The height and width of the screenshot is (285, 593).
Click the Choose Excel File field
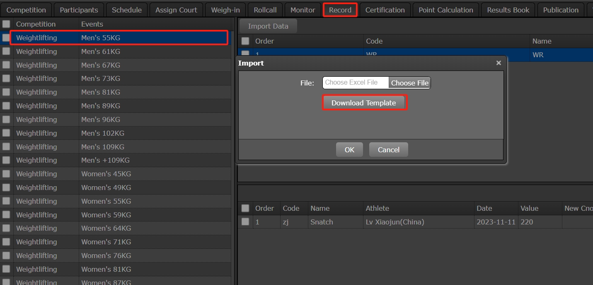coord(355,83)
